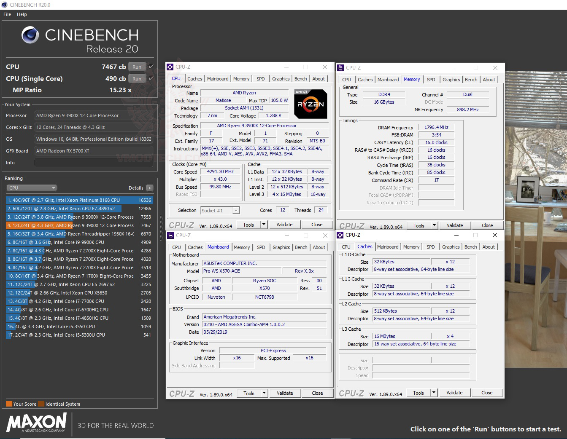The width and height of the screenshot is (567, 439).
Task: Click the CPU-Z icon in the Mainboard window title bar
Action: 170,235
